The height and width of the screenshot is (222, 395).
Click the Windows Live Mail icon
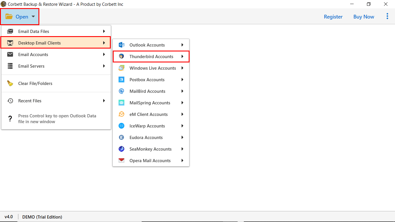tap(121, 68)
